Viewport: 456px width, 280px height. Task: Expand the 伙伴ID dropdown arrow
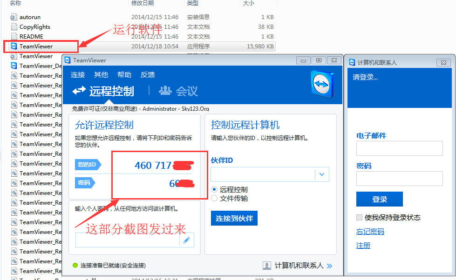click(322, 174)
